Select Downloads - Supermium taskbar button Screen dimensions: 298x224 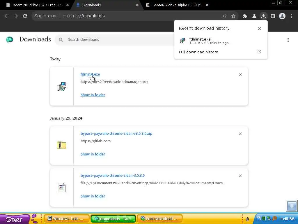(x=113, y=219)
